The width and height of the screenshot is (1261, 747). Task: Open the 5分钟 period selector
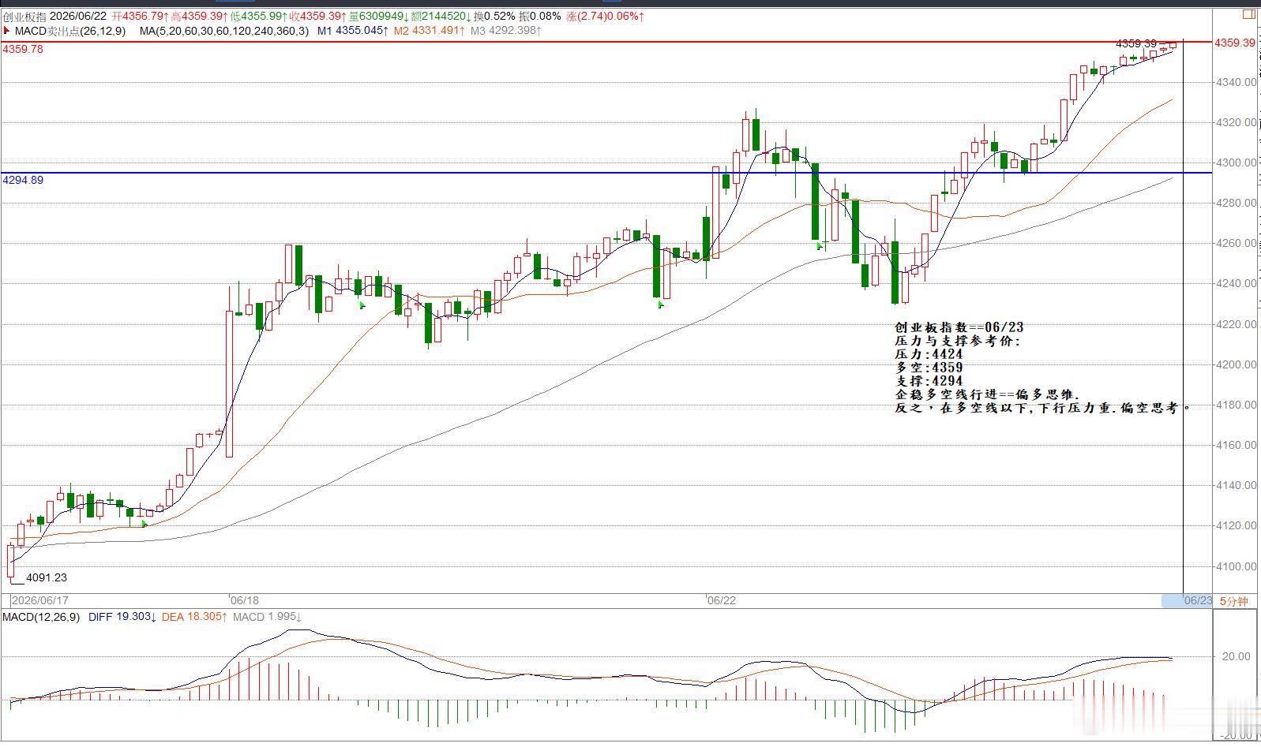tap(1234, 601)
